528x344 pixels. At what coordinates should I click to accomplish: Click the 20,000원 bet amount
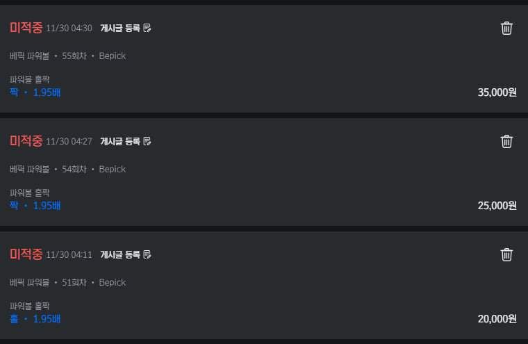pos(497,319)
